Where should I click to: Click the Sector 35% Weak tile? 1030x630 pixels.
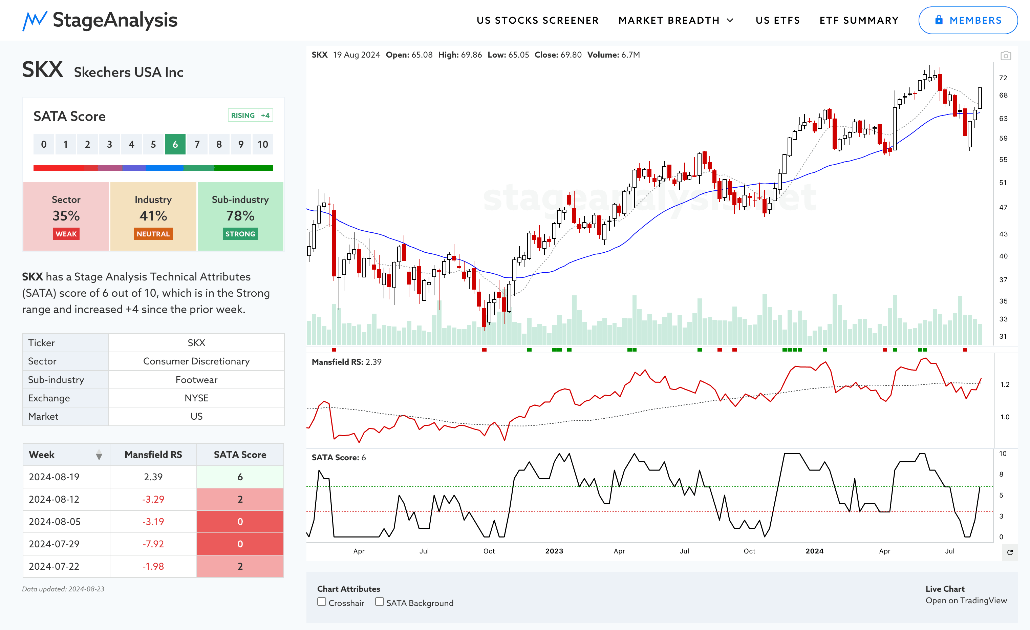point(66,216)
